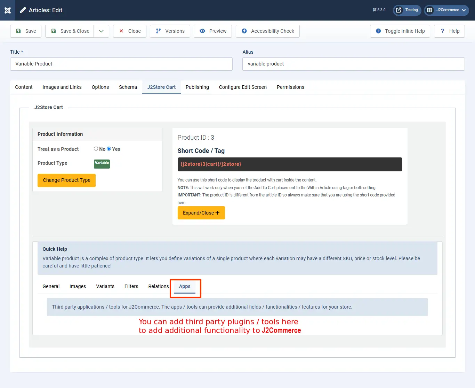This screenshot has width=475, height=388.
Task: Select the Apps product tab
Action: (x=185, y=286)
